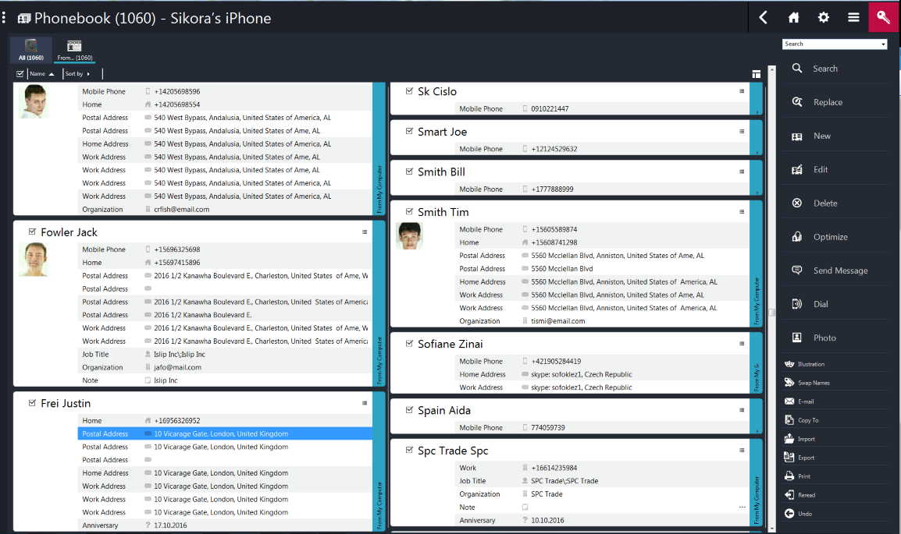The width and height of the screenshot is (901, 534).
Task: Toggle the Spain Aida contact checkbox
Action: 409,410
